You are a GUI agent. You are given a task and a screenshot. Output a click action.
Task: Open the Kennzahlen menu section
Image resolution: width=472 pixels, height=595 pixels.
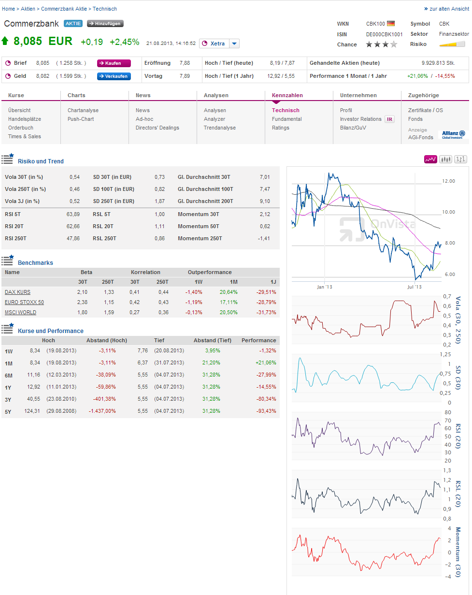287,95
